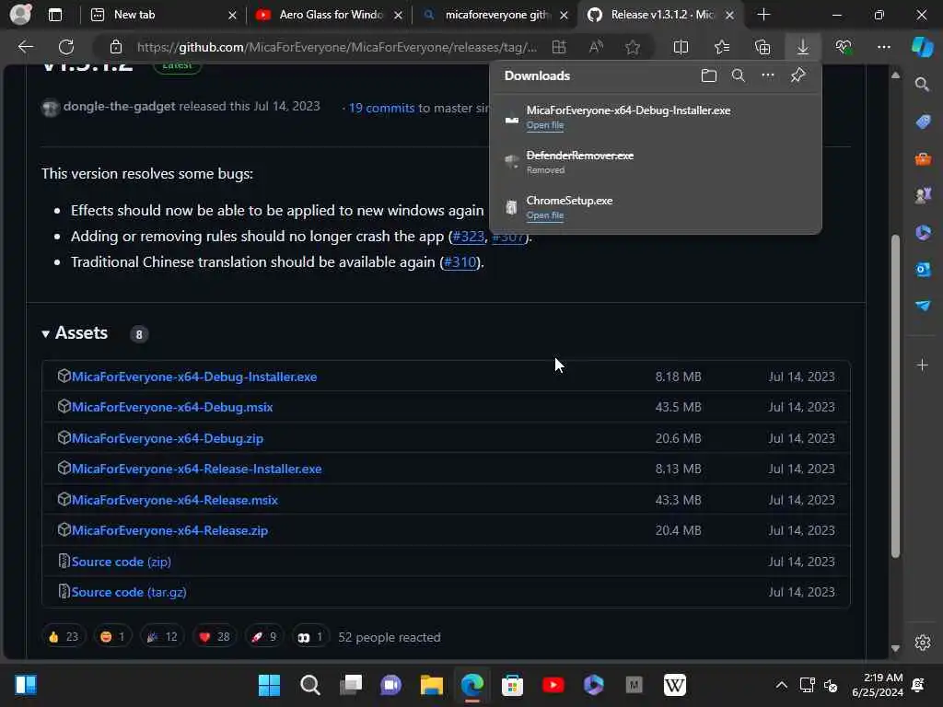Collapse the Assets section

point(75,333)
